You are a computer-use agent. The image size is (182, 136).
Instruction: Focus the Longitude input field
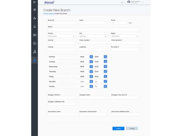93,49
